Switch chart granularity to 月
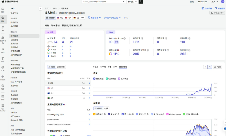 pyautogui.click(x=209, y=67)
